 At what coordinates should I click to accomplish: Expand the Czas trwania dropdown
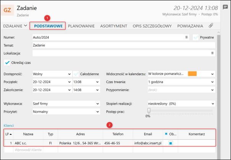[x=212, y=82]
